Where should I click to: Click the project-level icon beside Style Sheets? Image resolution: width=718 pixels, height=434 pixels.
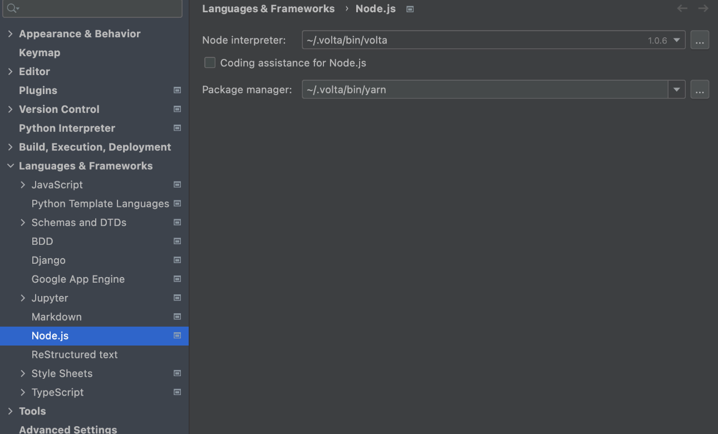pyautogui.click(x=177, y=373)
